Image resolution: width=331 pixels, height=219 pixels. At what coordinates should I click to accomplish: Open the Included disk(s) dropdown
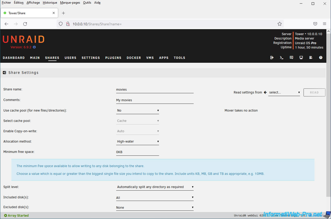[x=155, y=198]
